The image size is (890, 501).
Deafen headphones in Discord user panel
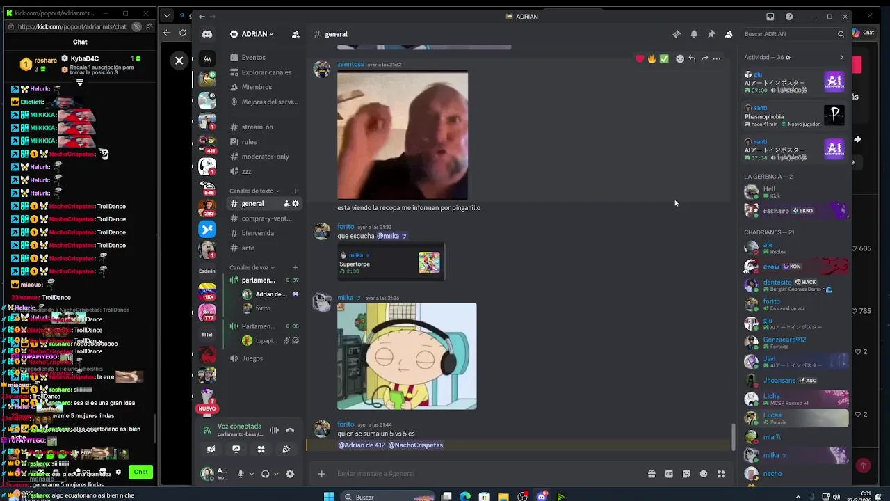coord(265,474)
